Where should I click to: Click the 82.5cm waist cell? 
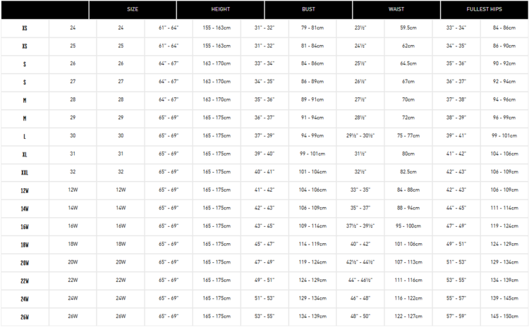(408, 172)
